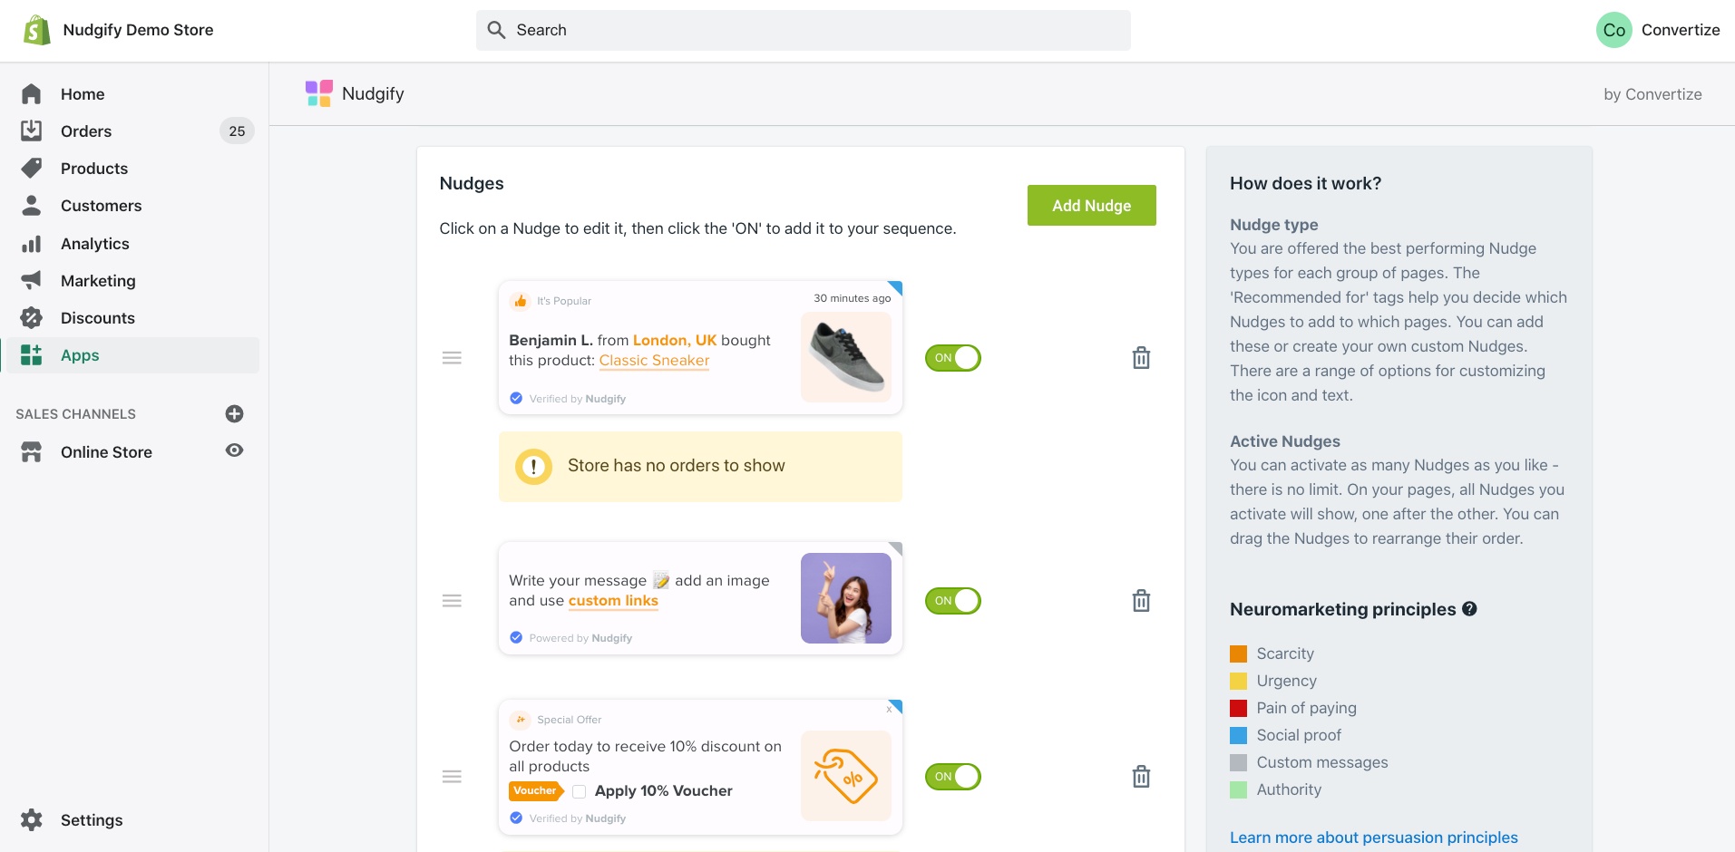Click the orange Scarcity color swatch
1735x852 pixels.
click(1238, 654)
